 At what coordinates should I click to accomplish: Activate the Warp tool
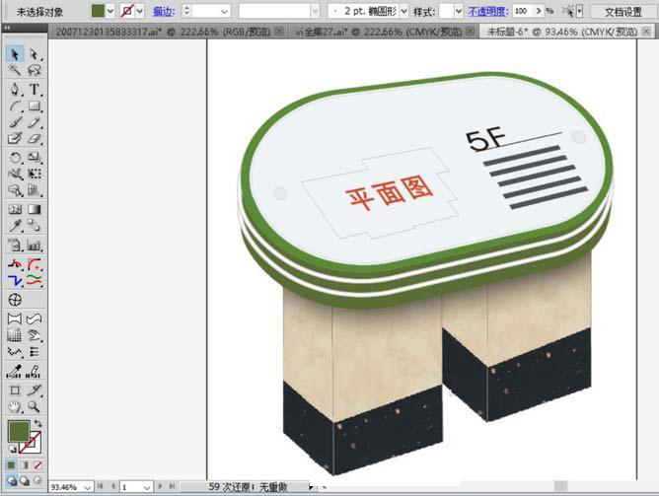coord(15,174)
